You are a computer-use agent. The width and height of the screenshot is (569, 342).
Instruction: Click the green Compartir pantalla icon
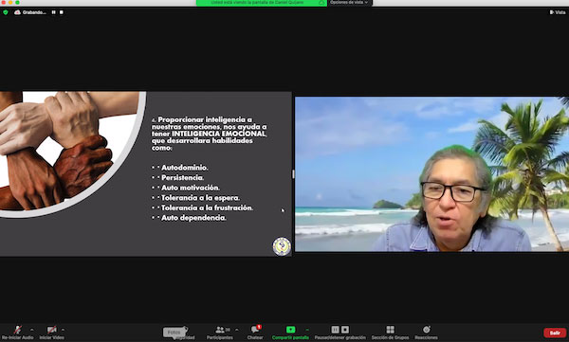coord(291,330)
